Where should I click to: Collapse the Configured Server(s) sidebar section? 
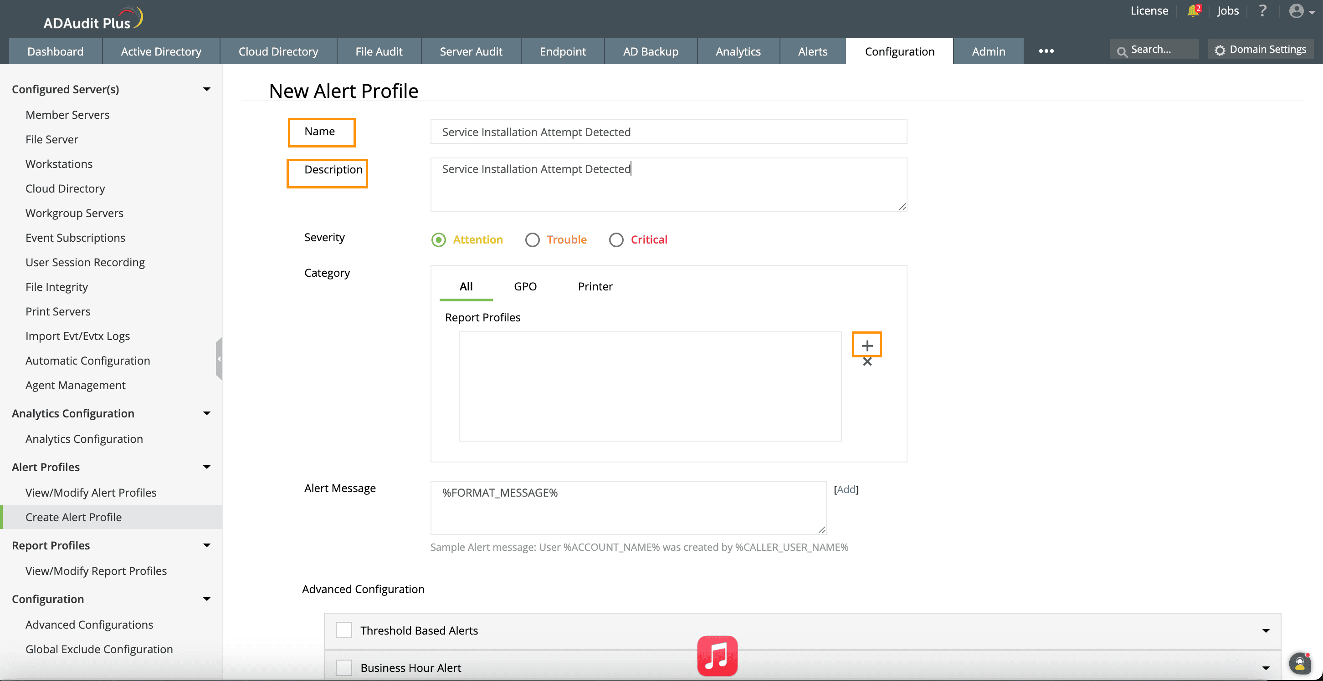tap(206, 89)
